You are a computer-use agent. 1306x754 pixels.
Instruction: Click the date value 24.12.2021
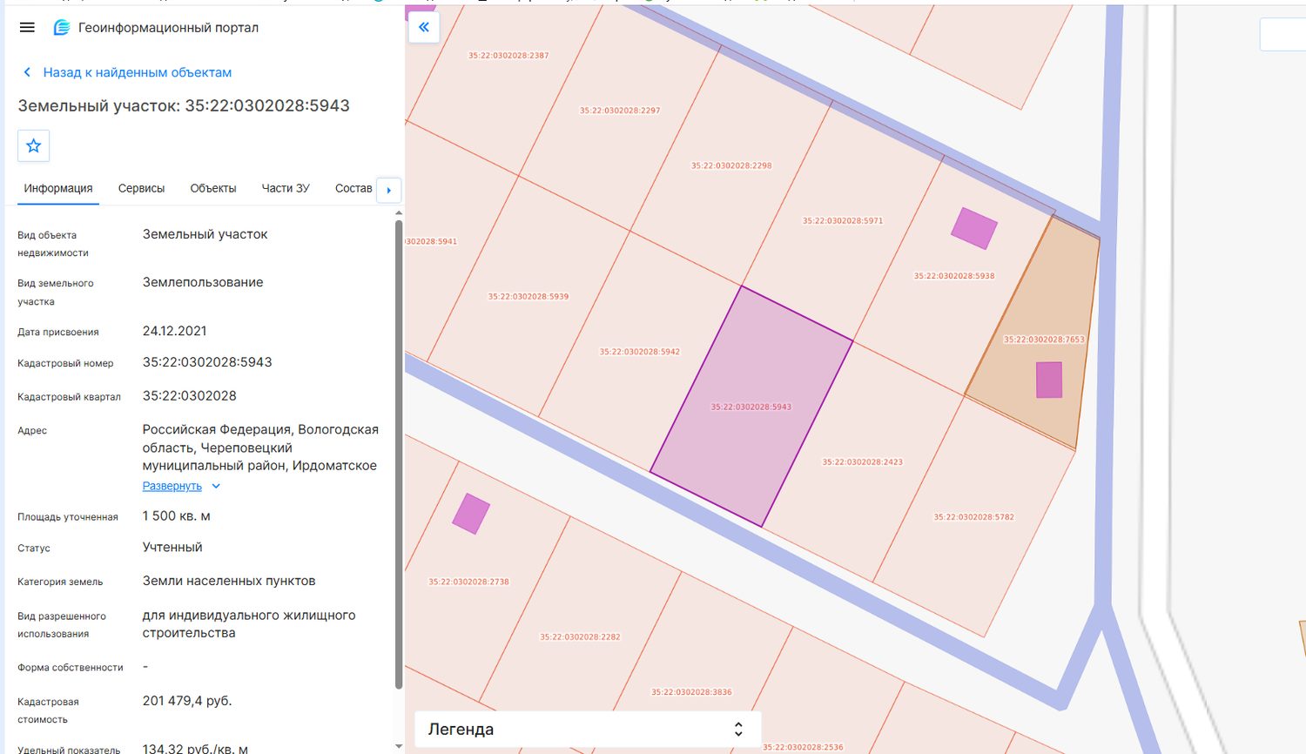point(175,331)
